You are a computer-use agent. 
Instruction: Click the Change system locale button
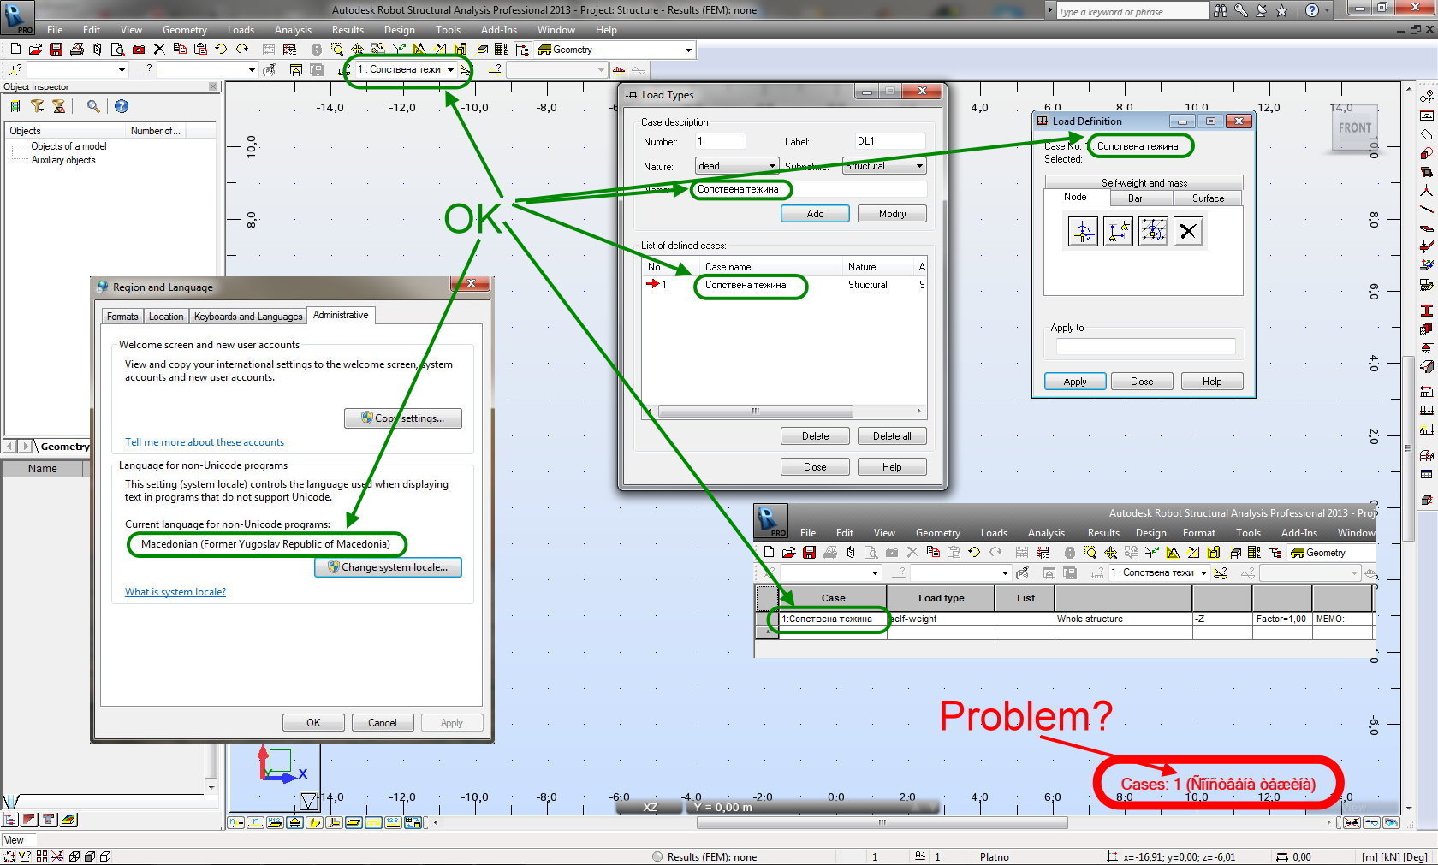click(388, 567)
